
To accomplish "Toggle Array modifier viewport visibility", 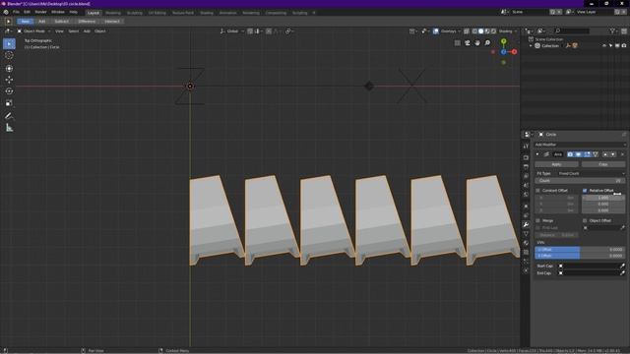I will point(578,154).
